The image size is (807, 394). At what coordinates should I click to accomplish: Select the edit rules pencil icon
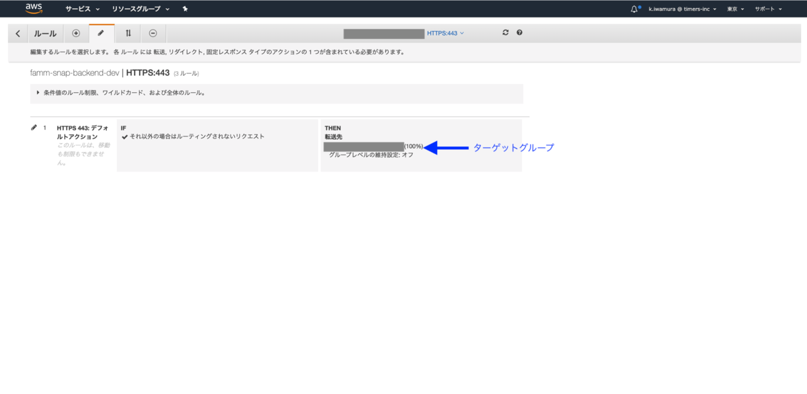click(101, 32)
